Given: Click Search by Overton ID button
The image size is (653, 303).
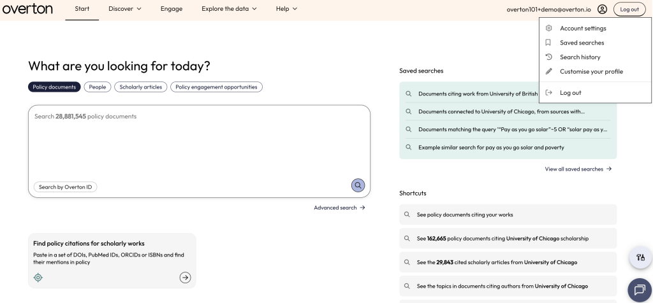Looking at the screenshot, I should [x=66, y=187].
